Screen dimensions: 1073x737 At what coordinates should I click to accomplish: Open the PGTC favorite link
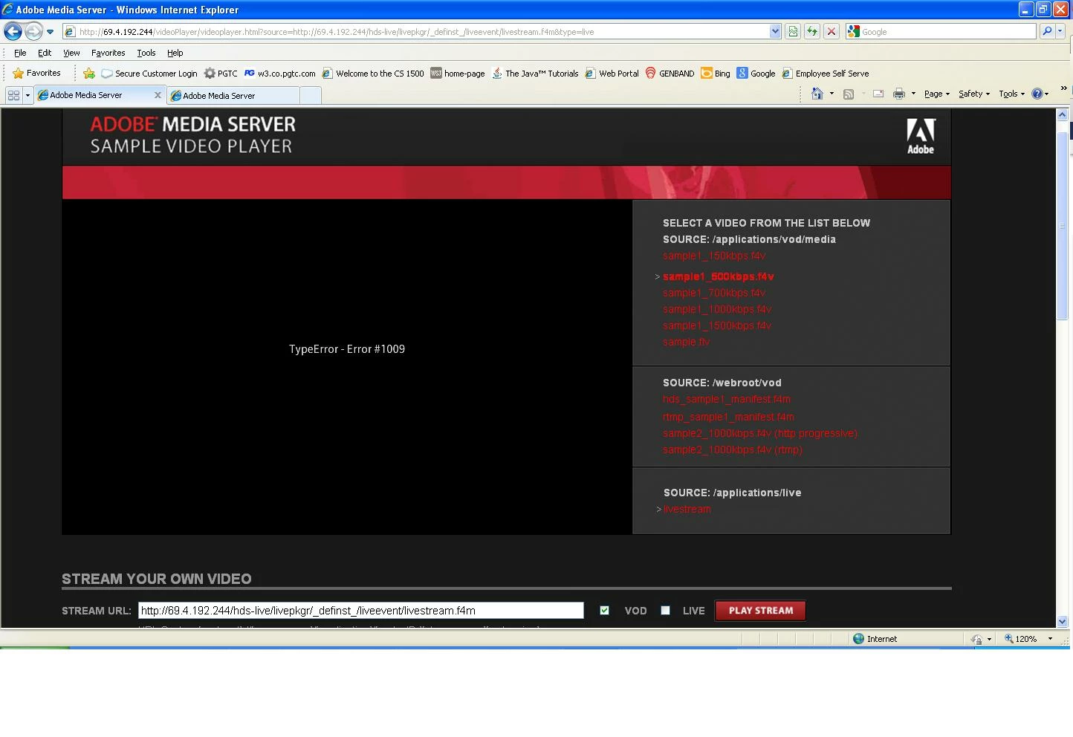pyautogui.click(x=221, y=74)
